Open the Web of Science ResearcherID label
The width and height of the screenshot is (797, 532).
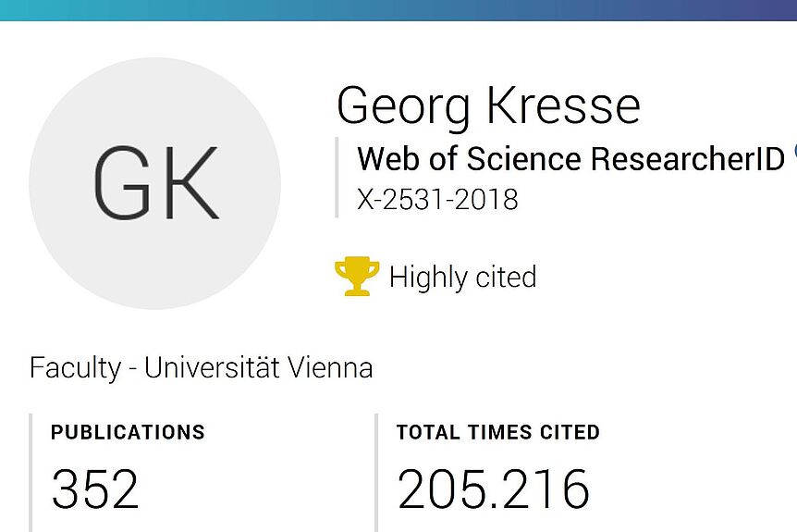[571, 159]
